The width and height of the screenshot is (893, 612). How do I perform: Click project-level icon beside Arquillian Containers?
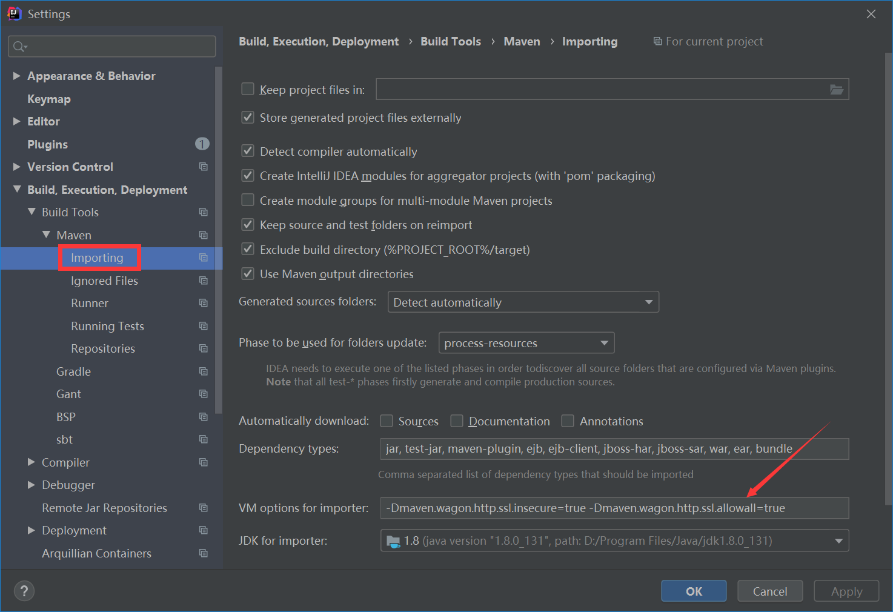(204, 553)
